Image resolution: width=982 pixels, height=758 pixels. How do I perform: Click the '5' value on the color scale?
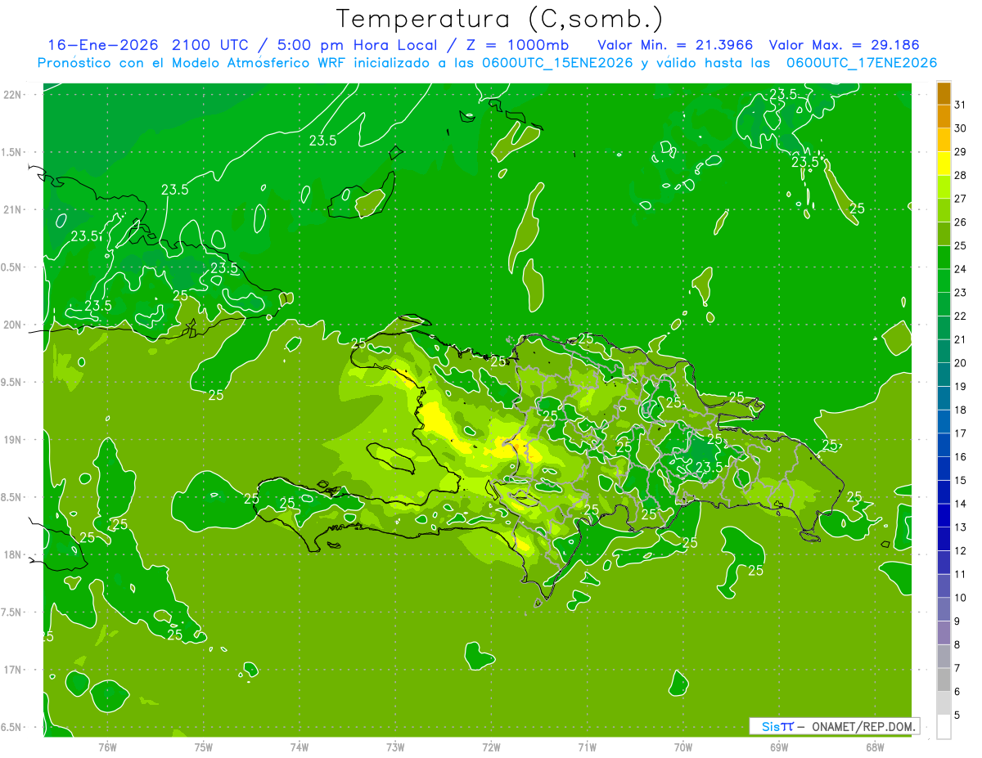(x=957, y=715)
